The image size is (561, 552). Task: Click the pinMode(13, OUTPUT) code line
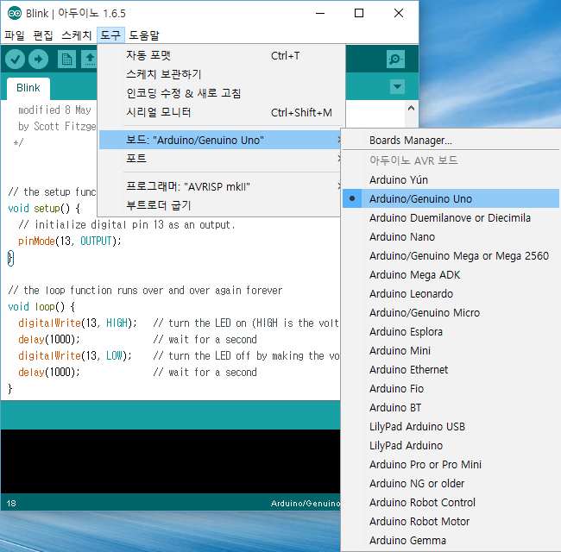(x=70, y=241)
